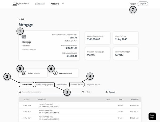This screenshot has height=122, width=160.
Task: Select the 17 Apr 2024 transaction date
Action: (x=27, y=112)
